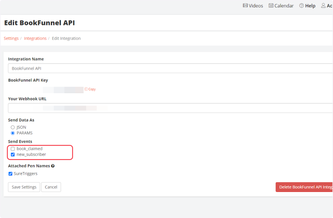This screenshot has width=333, height=218.
Task: Click the Integration Name text field
Action: click(169, 68)
